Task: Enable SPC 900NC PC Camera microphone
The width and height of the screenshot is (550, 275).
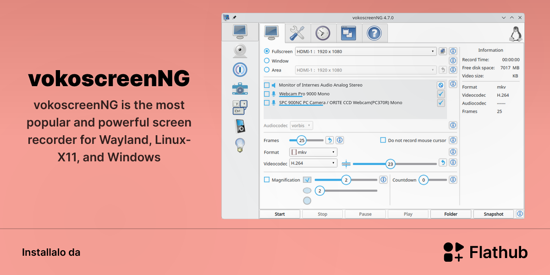Action: click(267, 103)
